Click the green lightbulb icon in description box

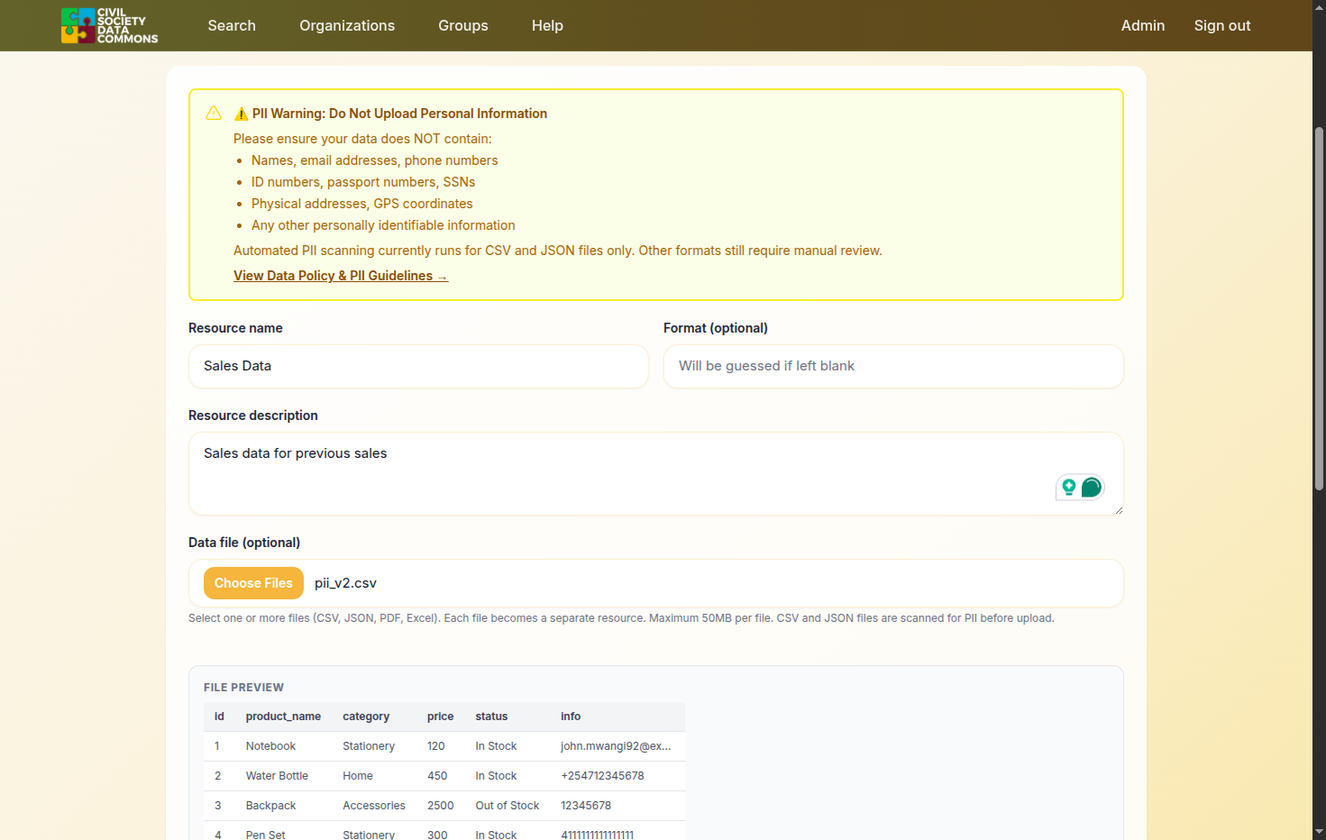click(1069, 488)
